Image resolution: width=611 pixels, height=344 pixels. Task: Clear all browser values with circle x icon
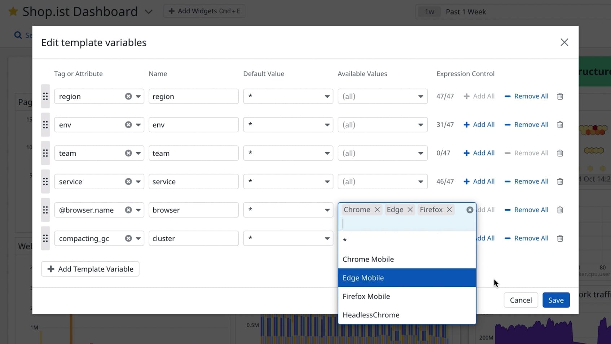[469, 210]
